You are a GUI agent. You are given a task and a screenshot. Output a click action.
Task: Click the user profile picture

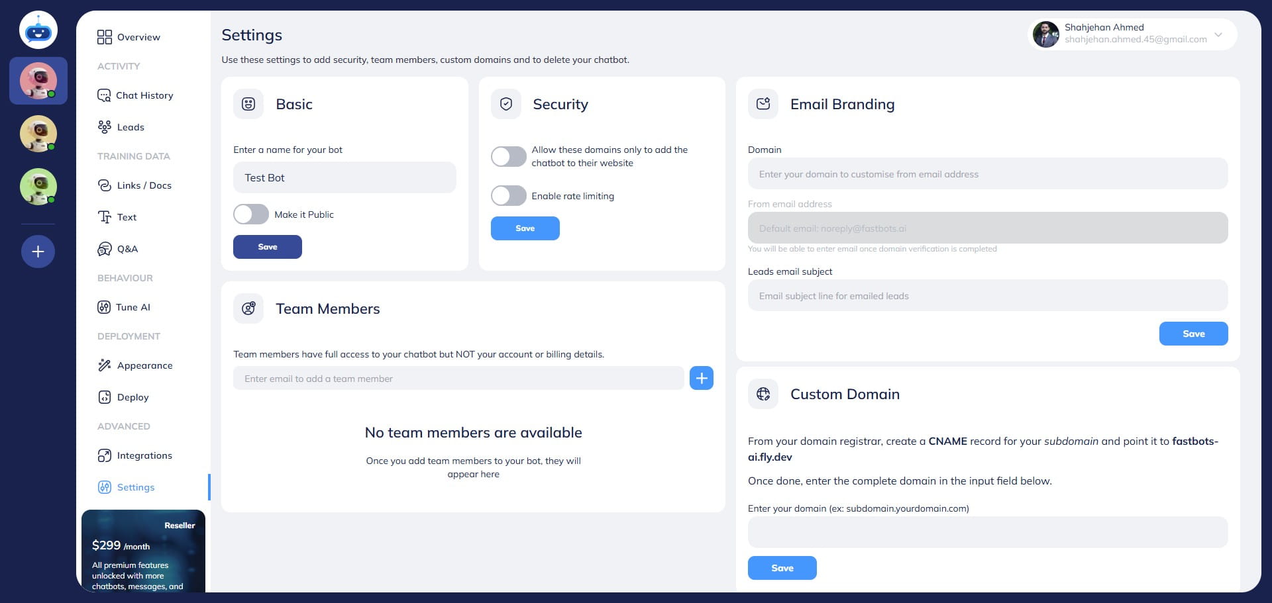(1046, 34)
